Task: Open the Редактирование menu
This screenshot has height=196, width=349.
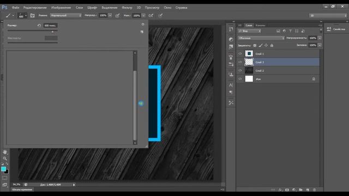Action: point(35,8)
